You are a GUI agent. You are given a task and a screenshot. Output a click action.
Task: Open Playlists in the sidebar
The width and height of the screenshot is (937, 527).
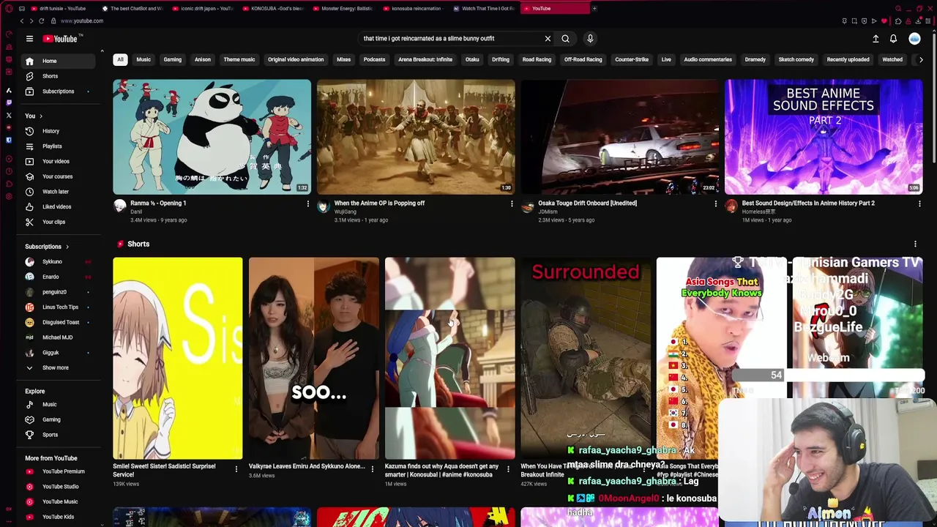pos(58,146)
